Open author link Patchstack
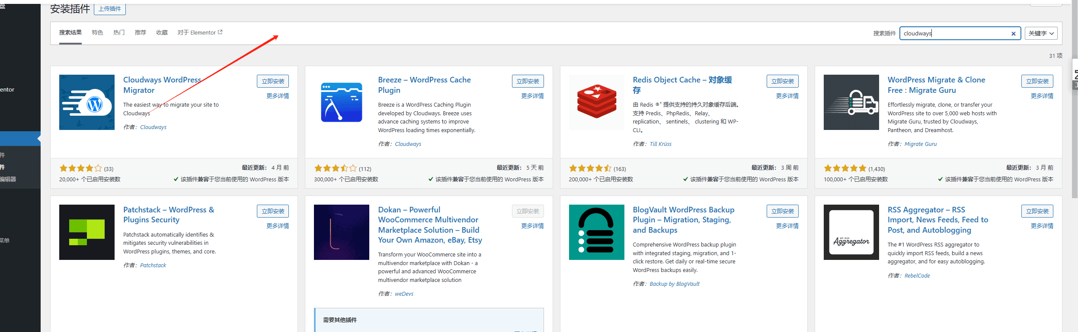The width and height of the screenshot is (1078, 332). click(x=153, y=266)
